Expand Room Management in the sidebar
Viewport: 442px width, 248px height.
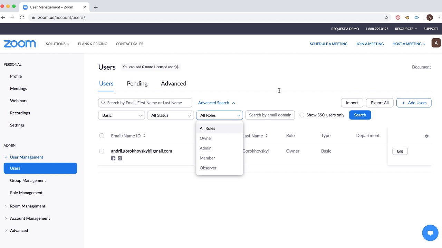pos(28,206)
